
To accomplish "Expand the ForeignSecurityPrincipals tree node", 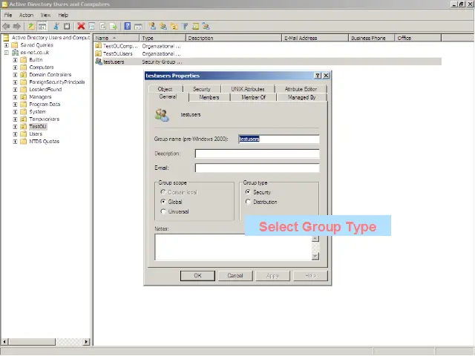I will coord(15,82).
